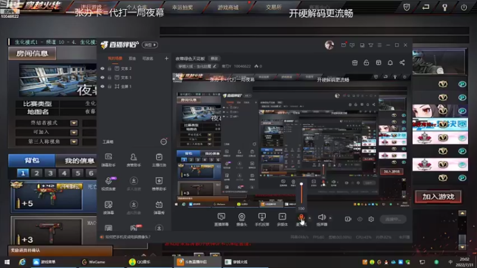Image resolution: width=477 pixels, height=268 pixels.
Task: Add 多媒体 multimedia source
Action: click(282, 219)
